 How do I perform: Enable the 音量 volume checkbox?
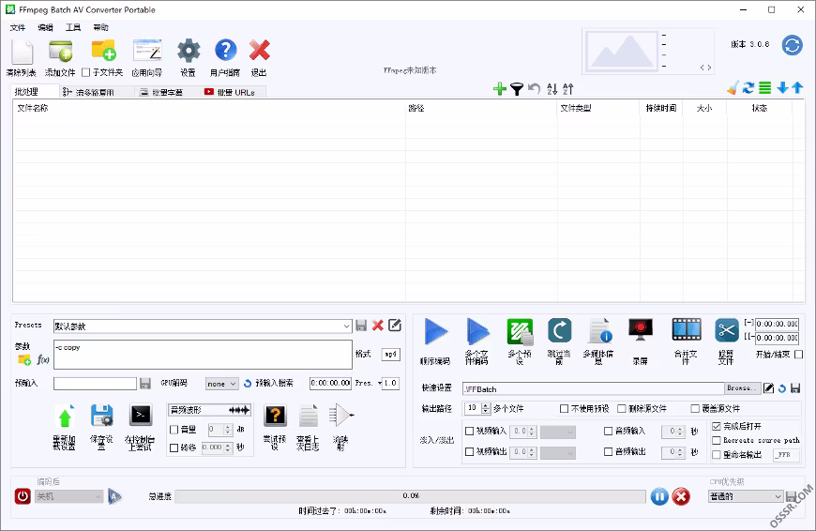[x=174, y=430]
